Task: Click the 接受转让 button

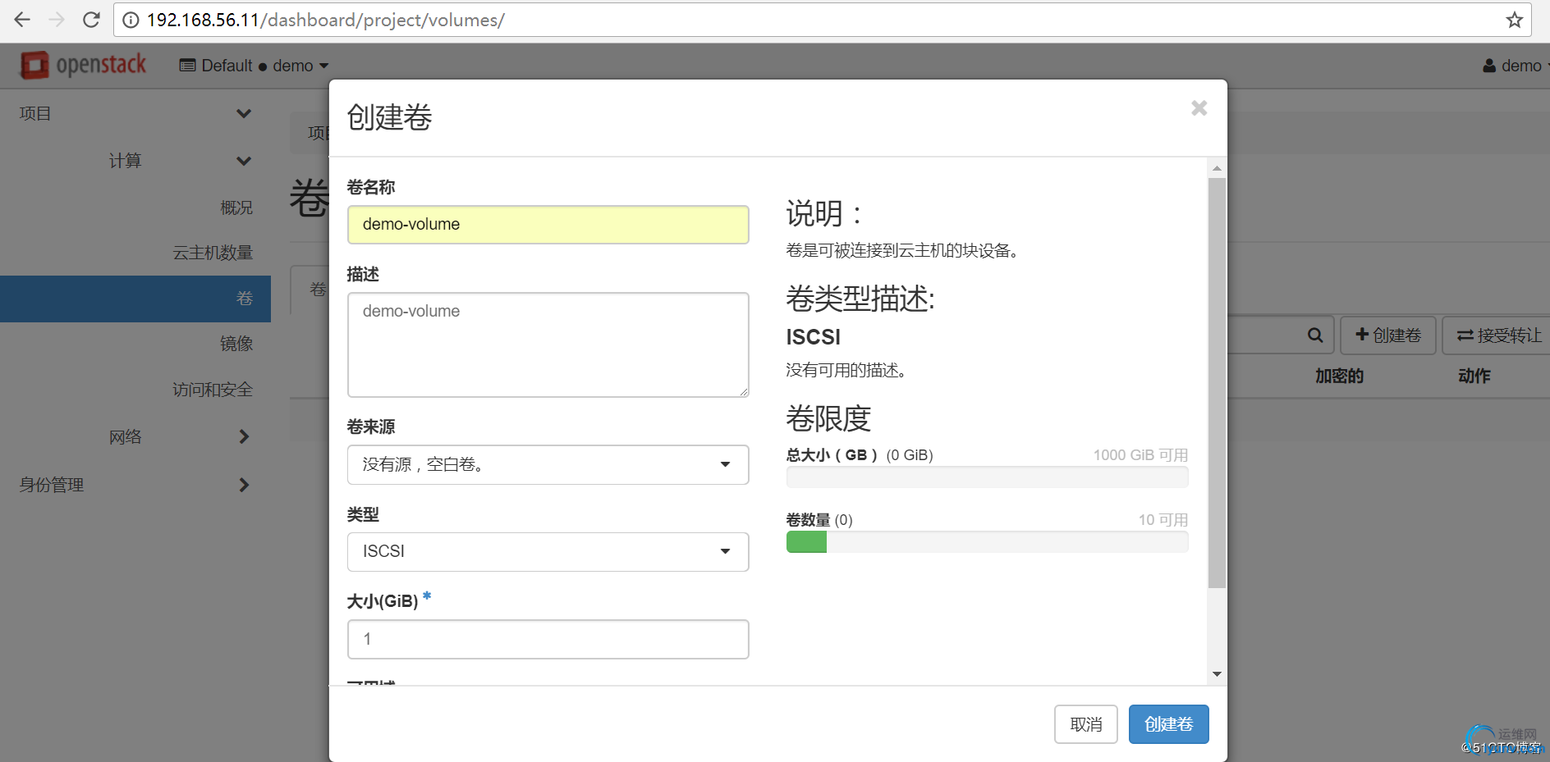Action: (x=1498, y=335)
